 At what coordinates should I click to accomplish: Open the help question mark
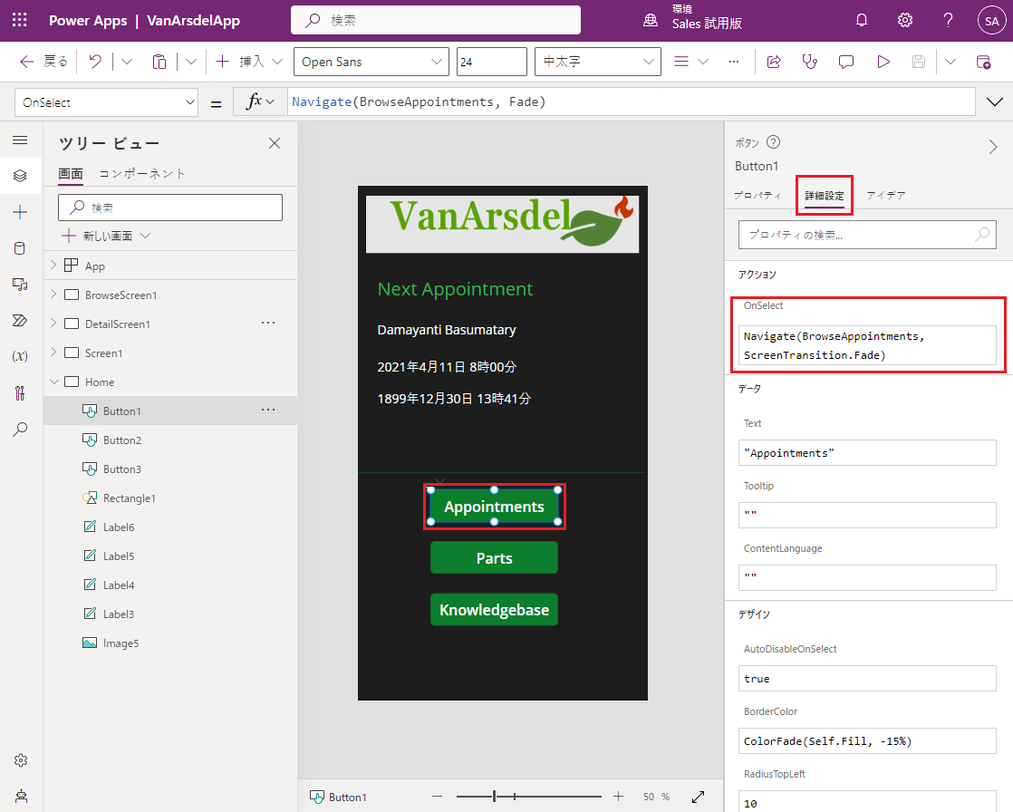click(x=948, y=20)
